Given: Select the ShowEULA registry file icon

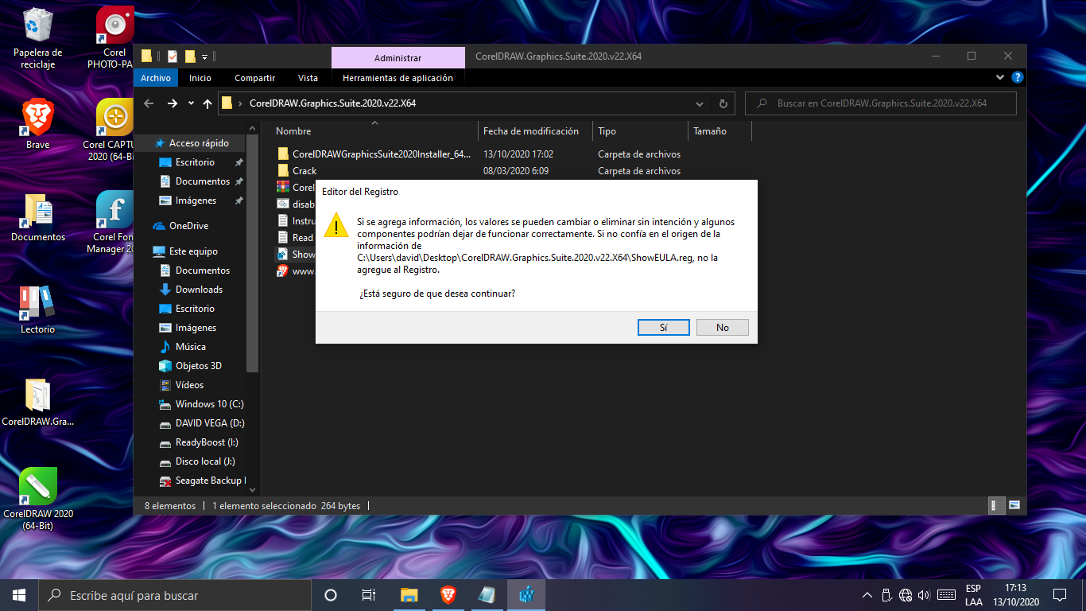Looking at the screenshot, I should pos(282,254).
